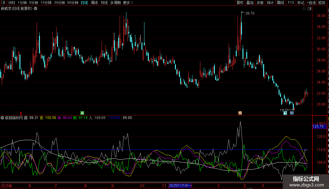The height and width of the screenshot is (189, 329).
Task: Activate the 画线 drawing tool
Action: (x=280, y=3)
